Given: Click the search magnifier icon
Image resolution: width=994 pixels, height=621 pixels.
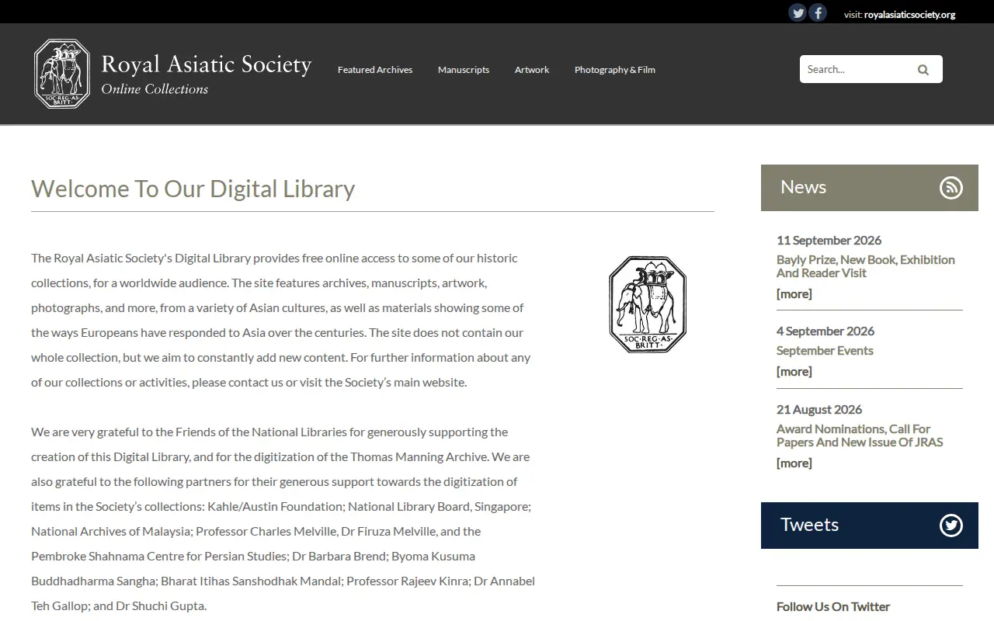Looking at the screenshot, I should (x=923, y=69).
